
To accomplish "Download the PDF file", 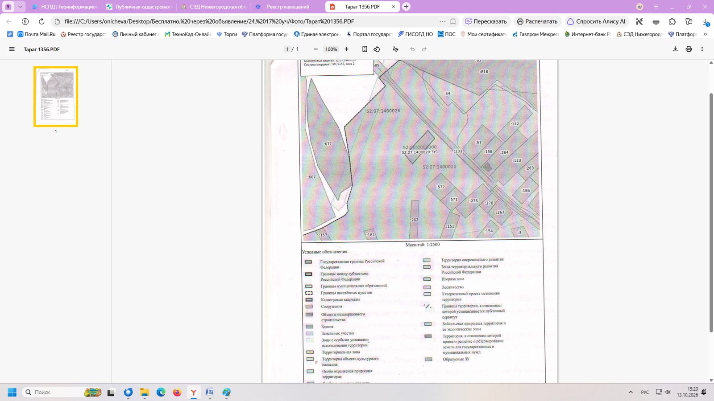I will coord(675,49).
